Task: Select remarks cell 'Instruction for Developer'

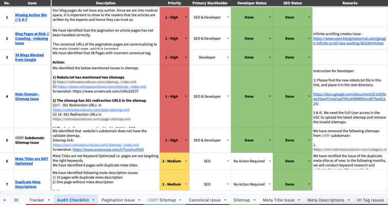Action: tap(350, 96)
